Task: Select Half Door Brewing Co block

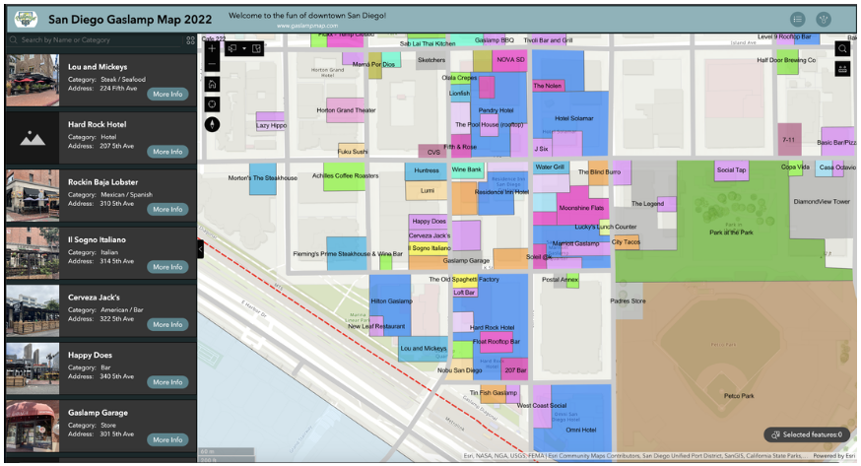Action: tap(787, 64)
